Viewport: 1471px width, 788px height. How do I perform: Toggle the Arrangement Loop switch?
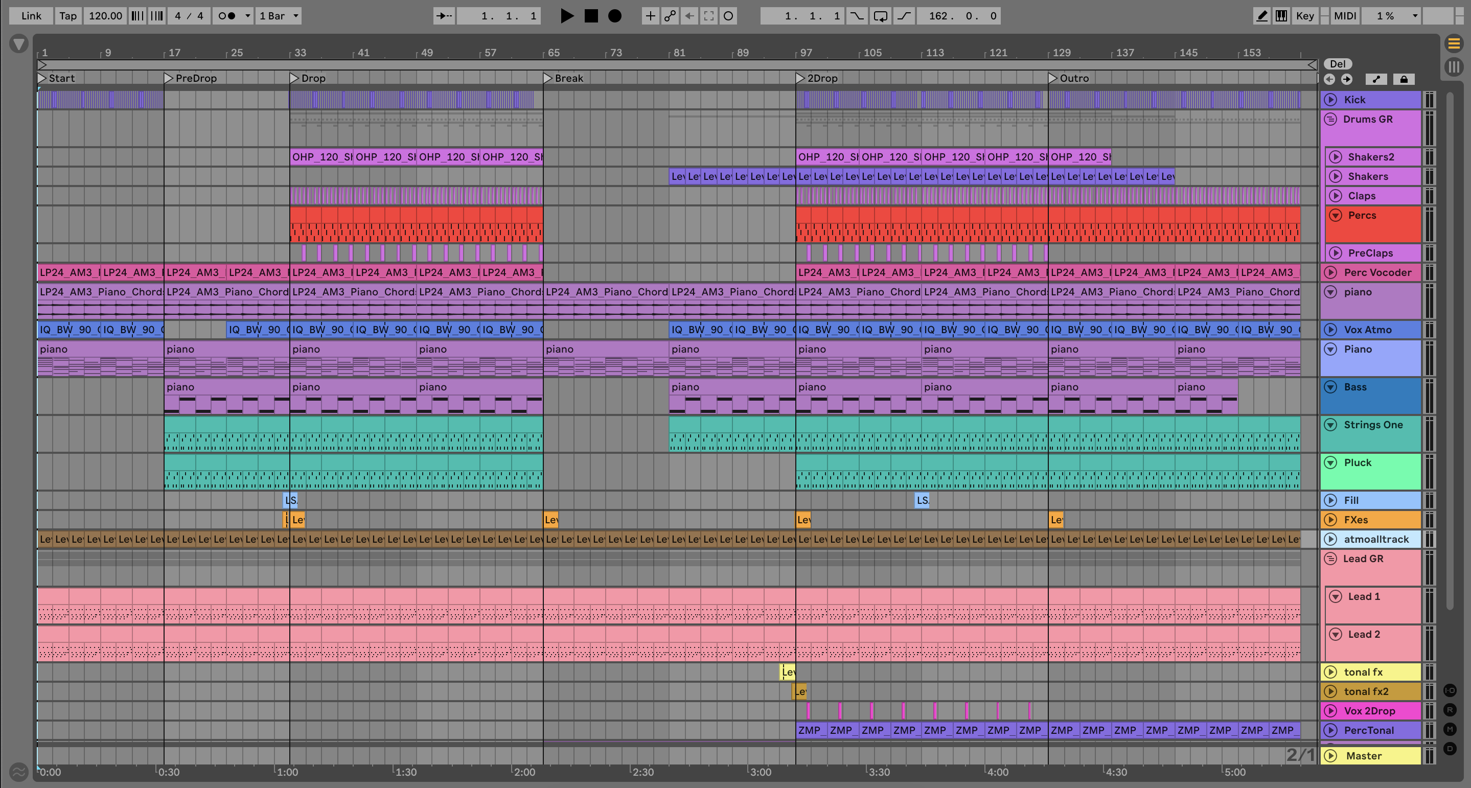coord(880,16)
